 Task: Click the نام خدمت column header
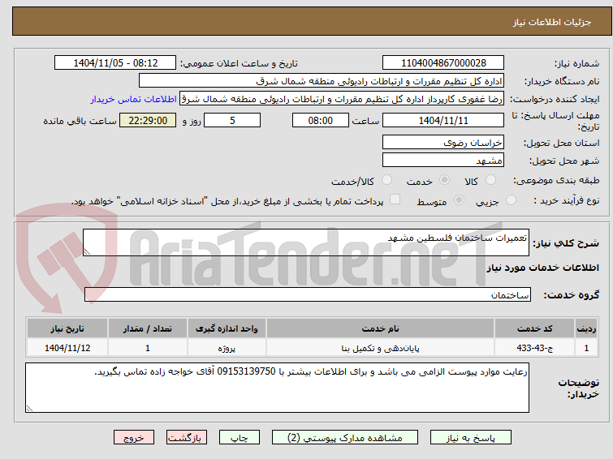pyautogui.click(x=381, y=328)
